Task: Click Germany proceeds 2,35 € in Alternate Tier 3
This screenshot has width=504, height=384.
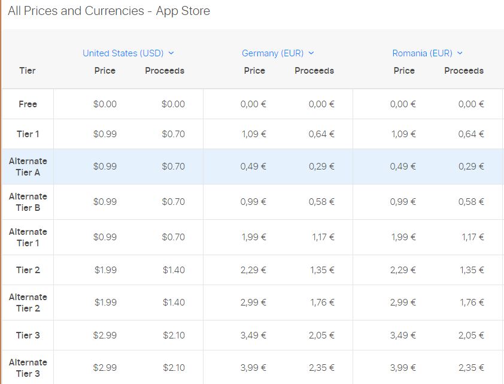Action: pos(322,368)
